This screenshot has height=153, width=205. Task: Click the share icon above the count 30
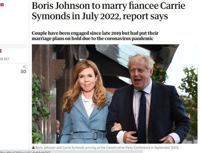click(x=25, y=67)
